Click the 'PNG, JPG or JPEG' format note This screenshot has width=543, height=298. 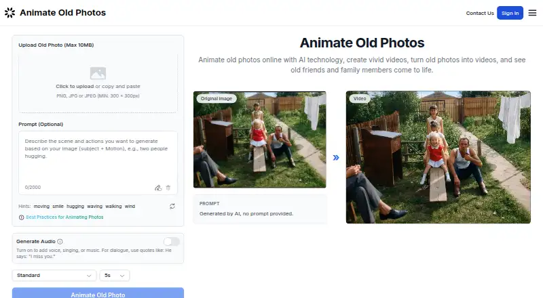point(98,95)
